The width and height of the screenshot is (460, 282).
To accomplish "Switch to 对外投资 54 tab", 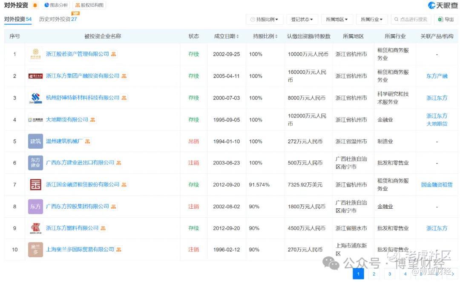I will pos(18,19).
